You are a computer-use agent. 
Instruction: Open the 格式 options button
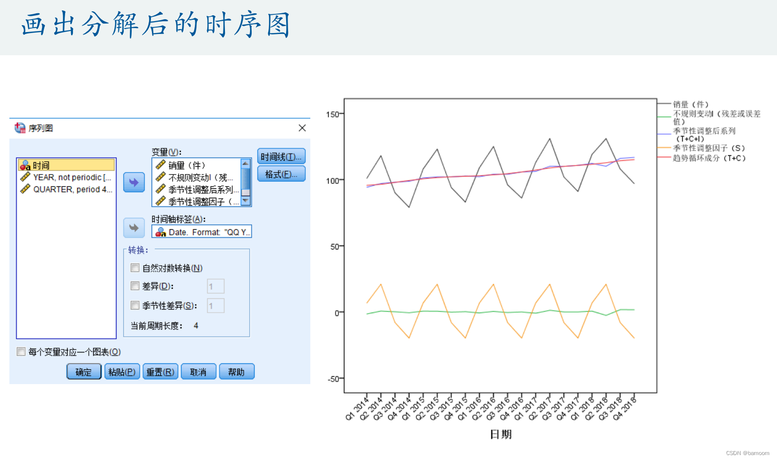(x=281, y=174)
